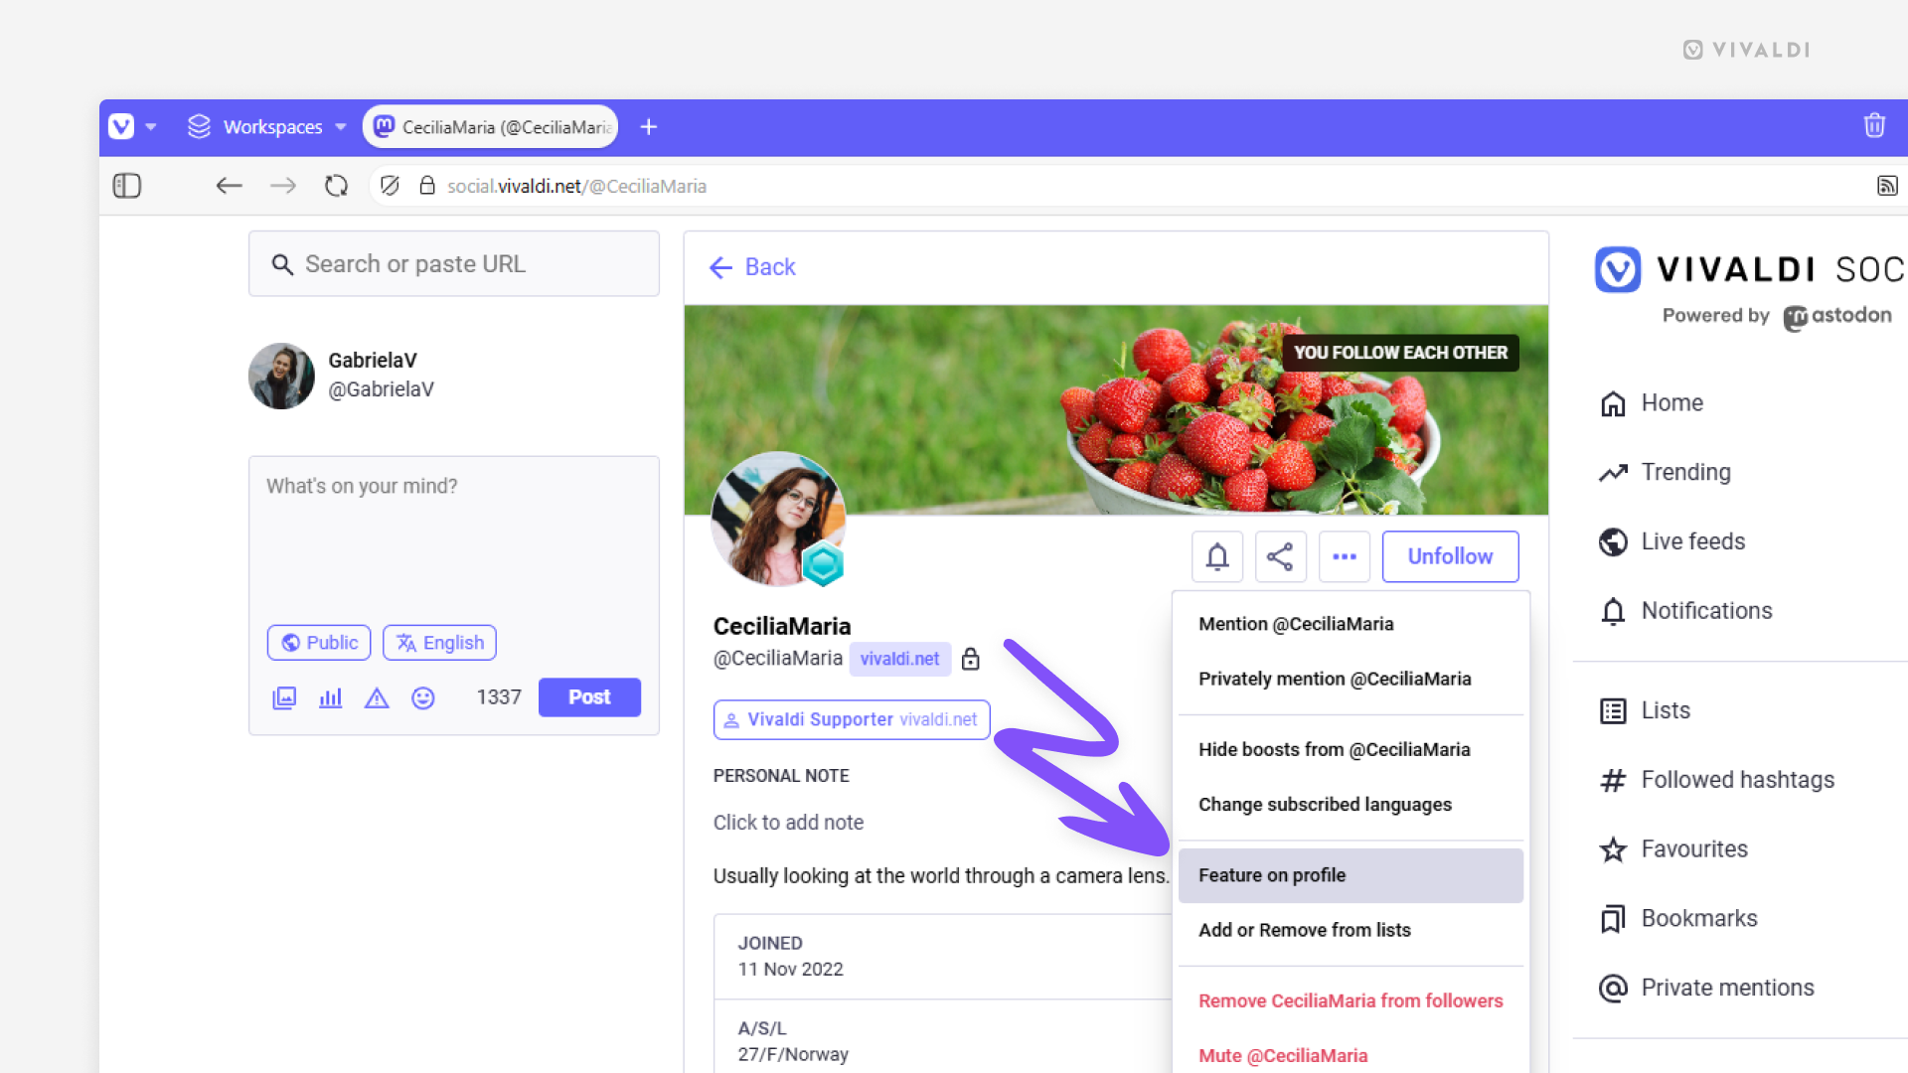Viewport: 1908px width, 1073px height.
Task: Click the Vivaldi Supporter role badge
Action: click(852, 719)
